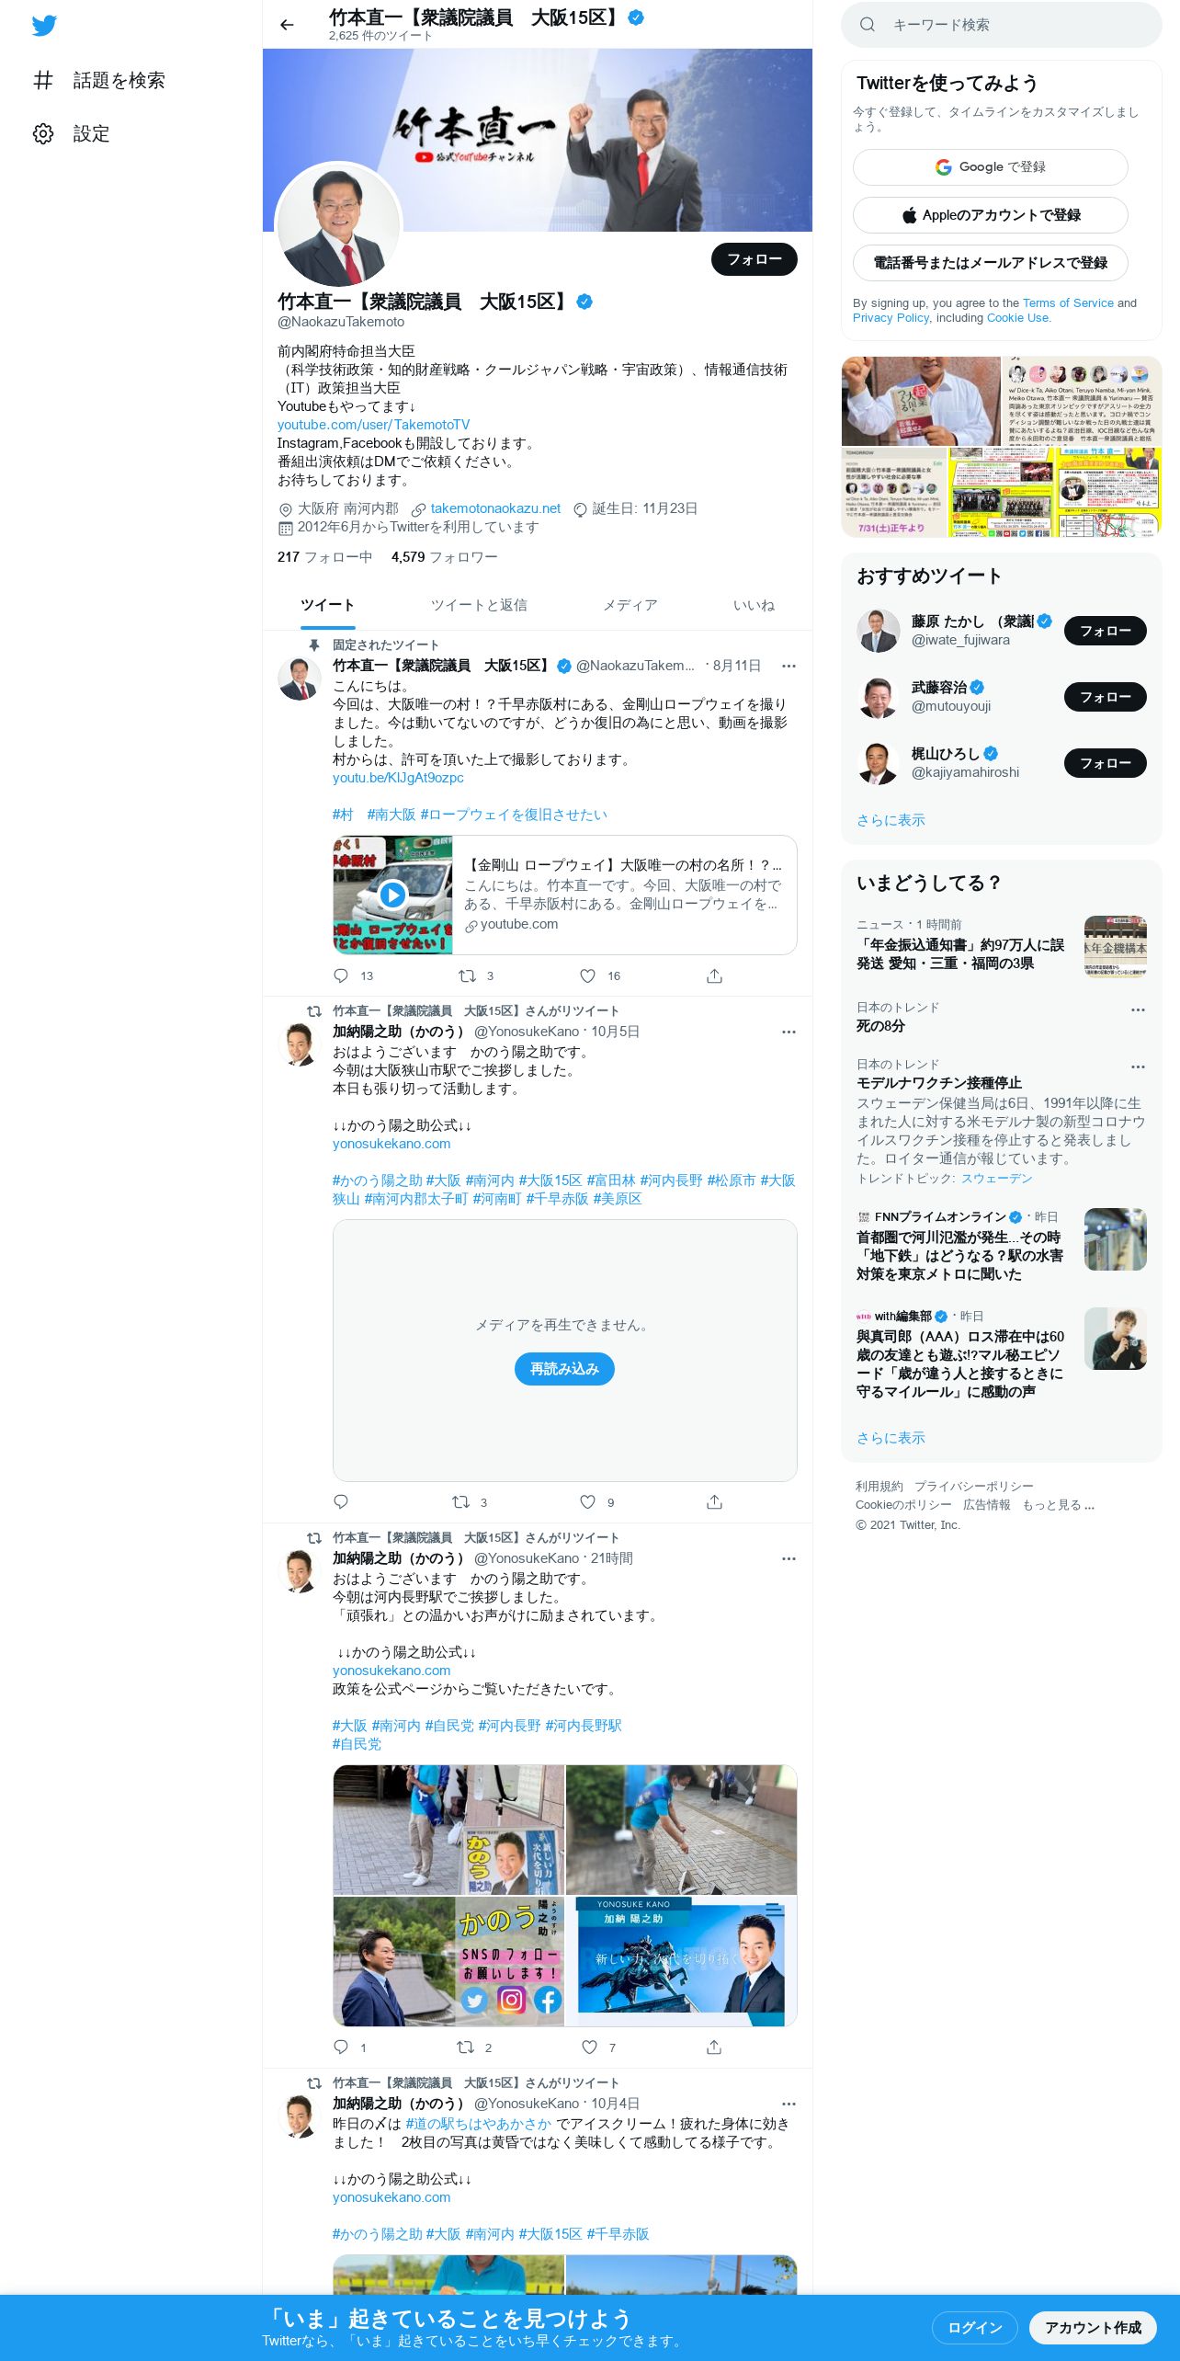Image resolution: width=1180 pixels, height=2361 pixels.
Task: Open the 利用規約 footer link
Action: pyautogui.click(x=879, y=1487)
